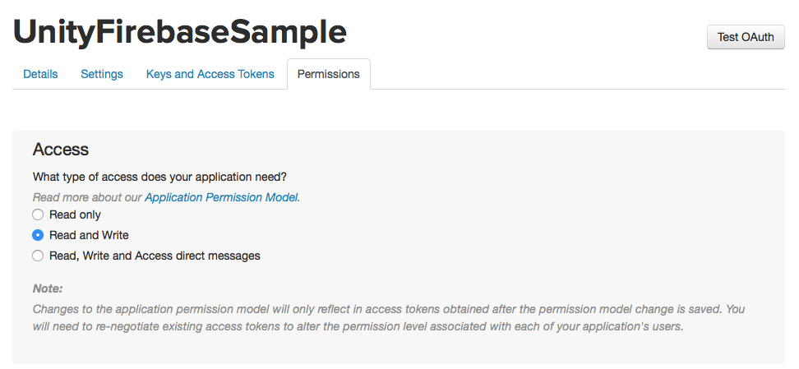
Task: Switch to the Details tab
Action: tap(40, 74)
